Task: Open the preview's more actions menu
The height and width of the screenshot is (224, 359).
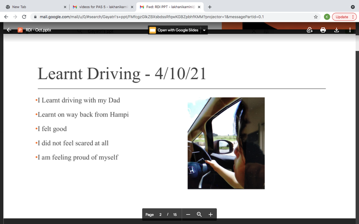Action: (x=350, y=30)
